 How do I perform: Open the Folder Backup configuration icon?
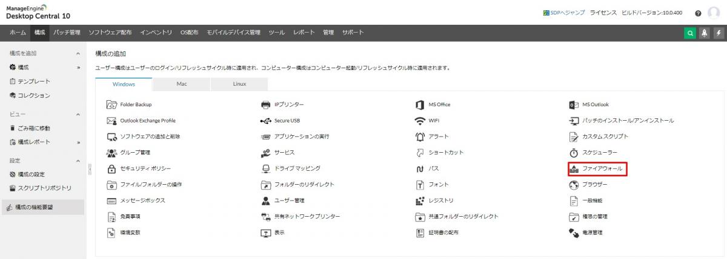coord(111,104)
